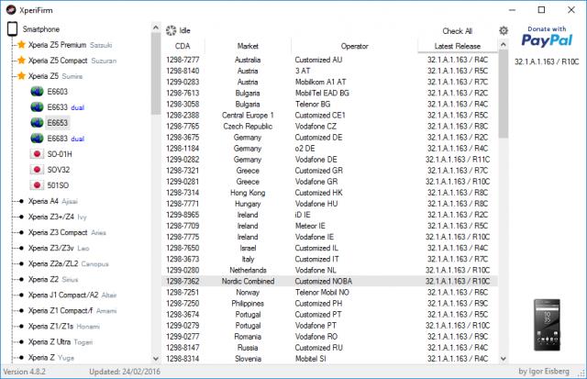This screenshot has height=379, width=587.
Task: Click the device tree scroll down arrow
Action: click(x=156, y=359)
